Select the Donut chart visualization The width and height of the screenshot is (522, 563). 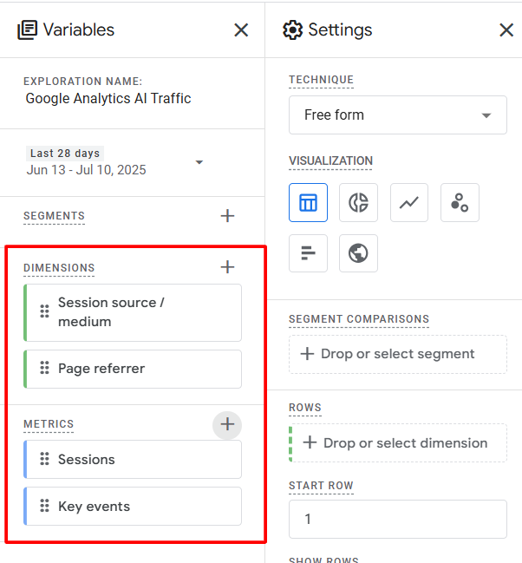pyautogui.click(x=358, y=203)
